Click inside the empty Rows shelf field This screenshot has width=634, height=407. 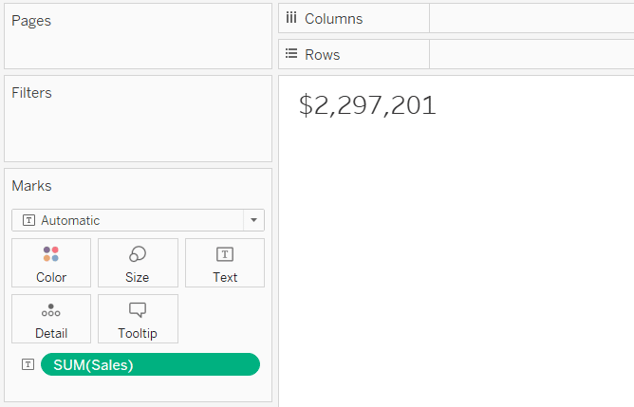tap(531, 54)
